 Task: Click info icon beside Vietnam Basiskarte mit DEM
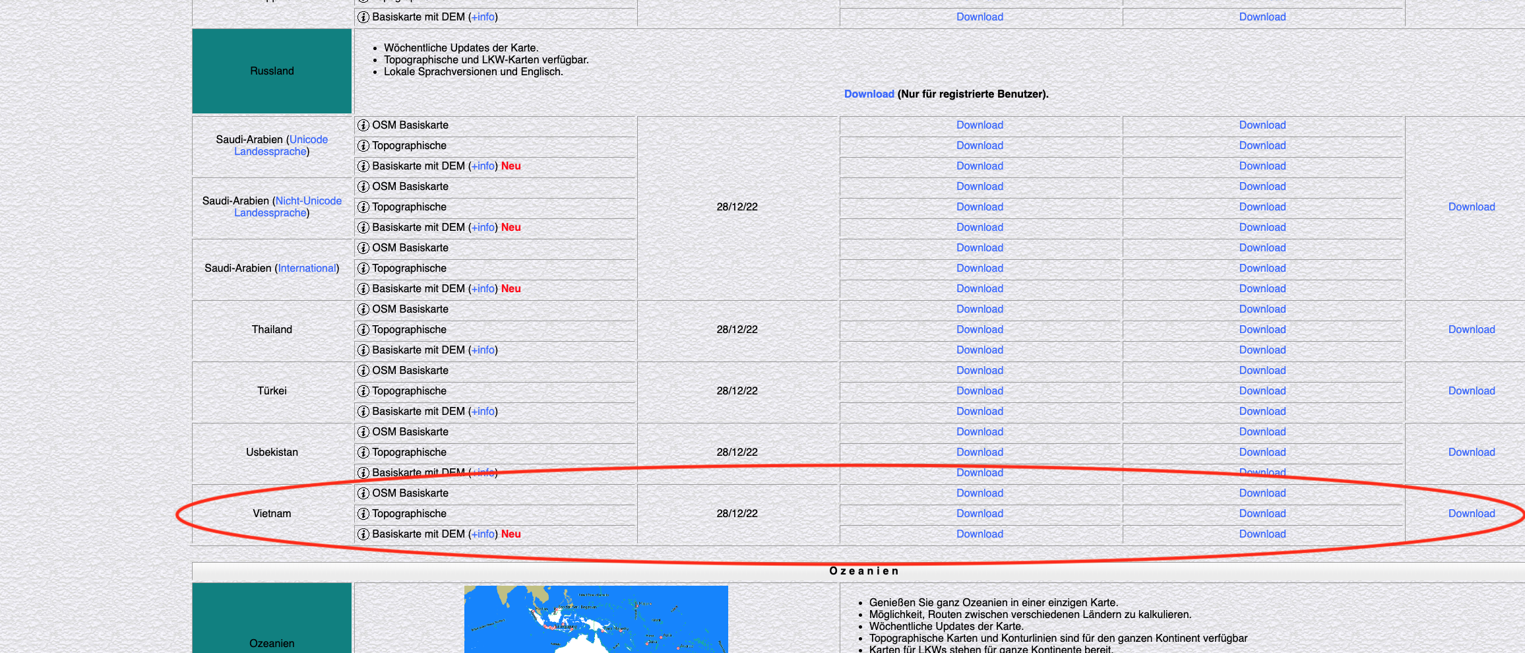coord(363,534)
